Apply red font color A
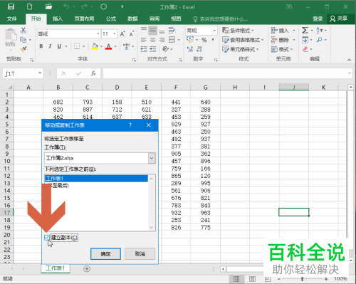Screen dimensions: 356x284 click(x=109, y=46)
